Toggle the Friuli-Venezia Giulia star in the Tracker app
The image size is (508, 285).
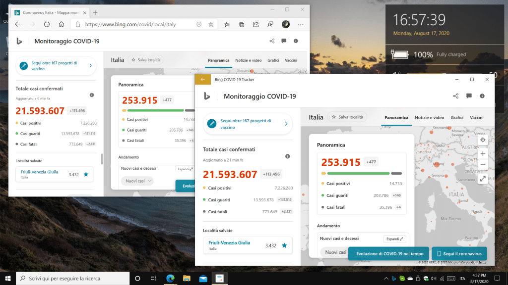tap(284, 245)
